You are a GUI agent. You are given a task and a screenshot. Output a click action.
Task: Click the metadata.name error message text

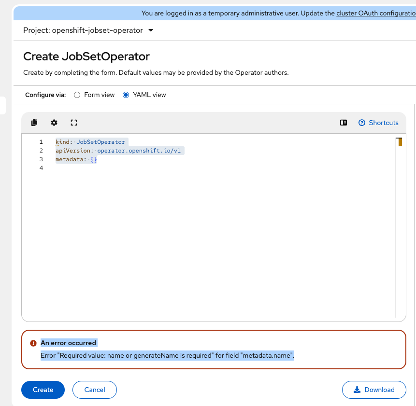click(167, 356)
